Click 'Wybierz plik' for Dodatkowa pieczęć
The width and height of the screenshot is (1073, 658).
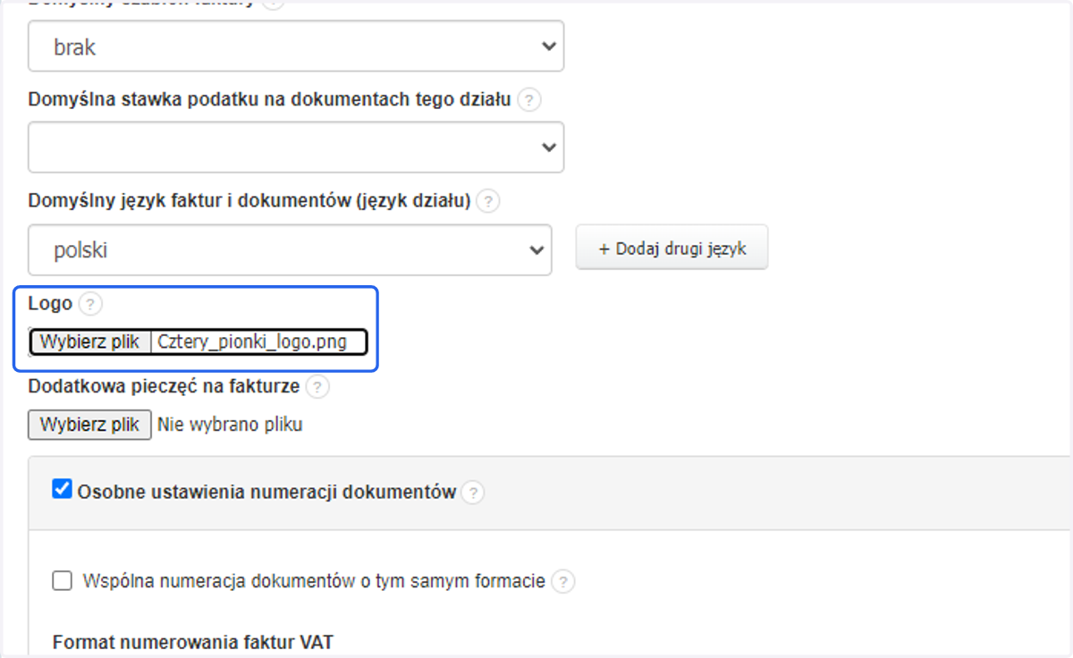point(90,425)
